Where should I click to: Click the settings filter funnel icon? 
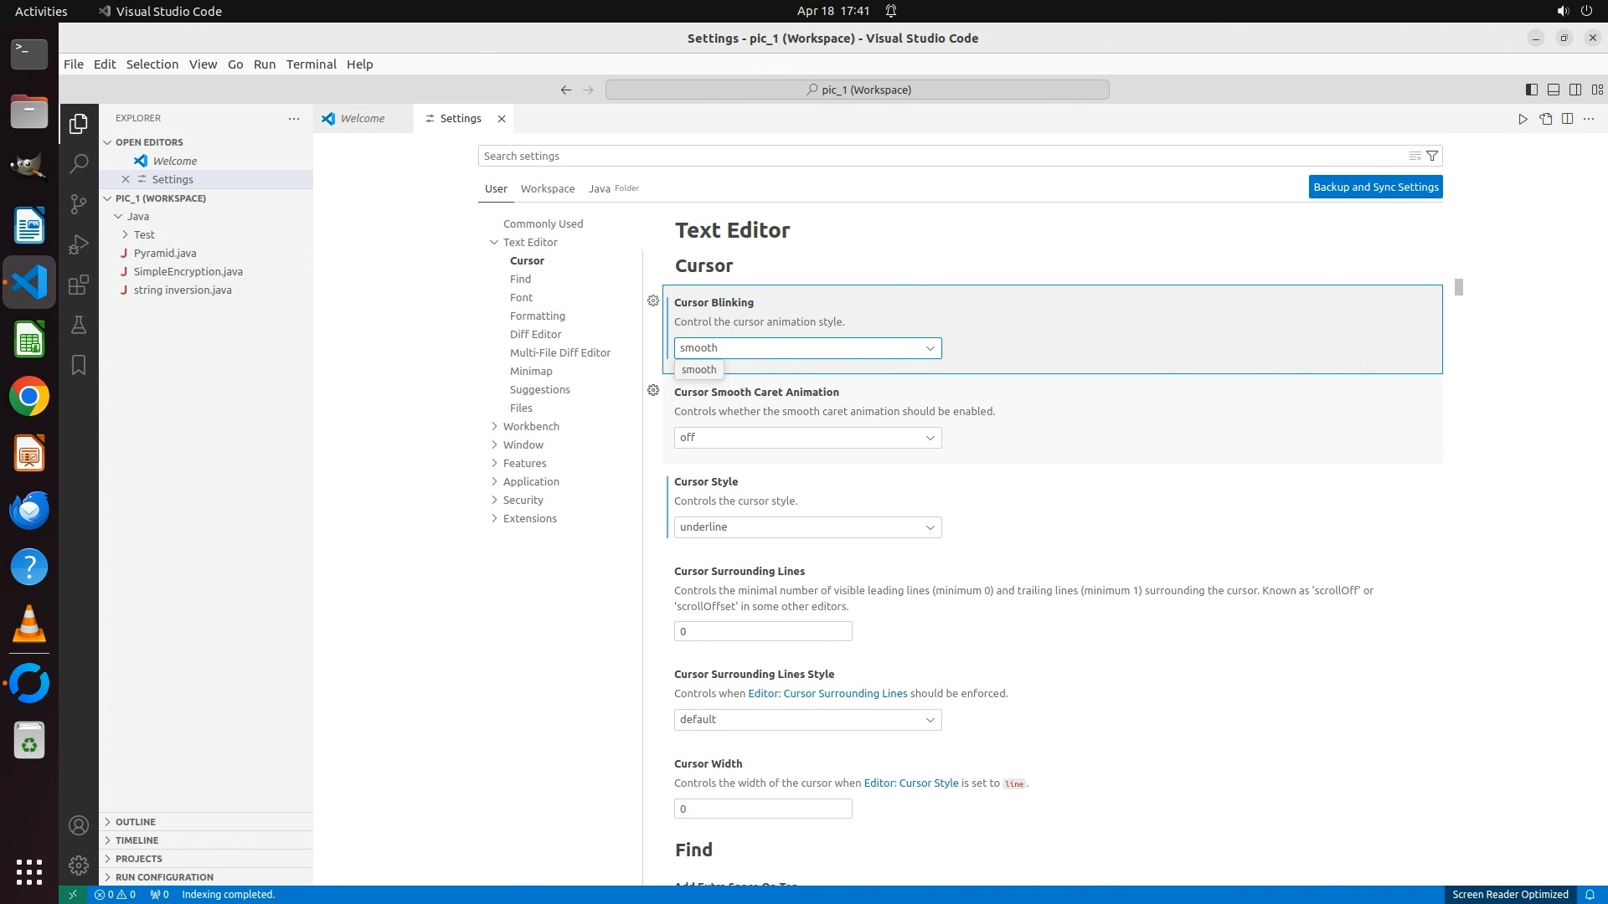[1432, 156]
